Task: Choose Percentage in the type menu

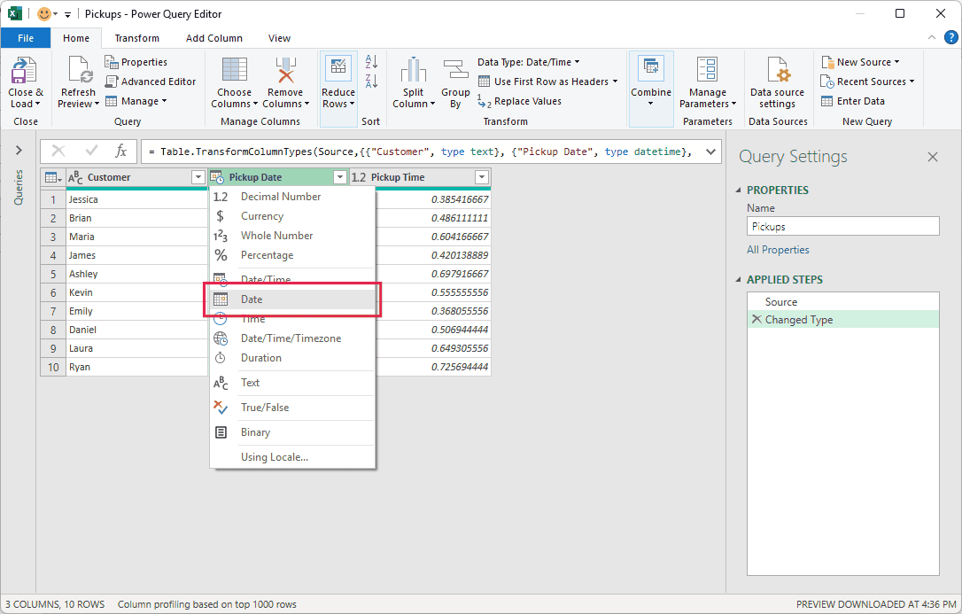Action: [x=292, y=255]
